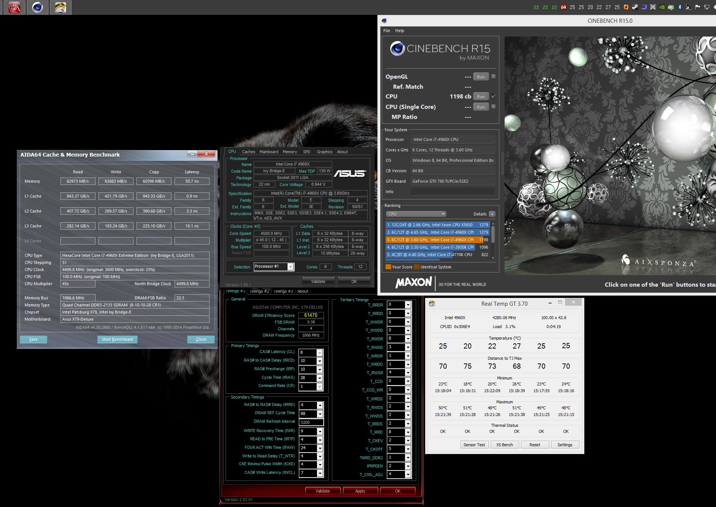Screen dimensions: 716x507
Task: Open FOUR ACT WIN Time (tFAW) dropdown
Action: tap(320, 448)
